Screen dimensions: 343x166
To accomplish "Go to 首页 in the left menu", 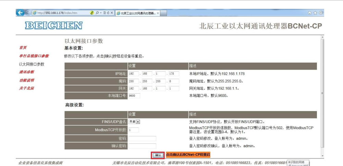I will [x=23, y=48].
